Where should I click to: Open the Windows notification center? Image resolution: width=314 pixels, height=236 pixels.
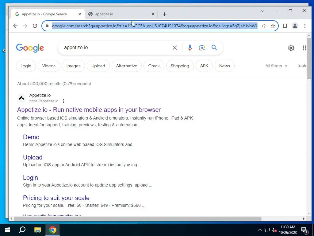[304, 230]
